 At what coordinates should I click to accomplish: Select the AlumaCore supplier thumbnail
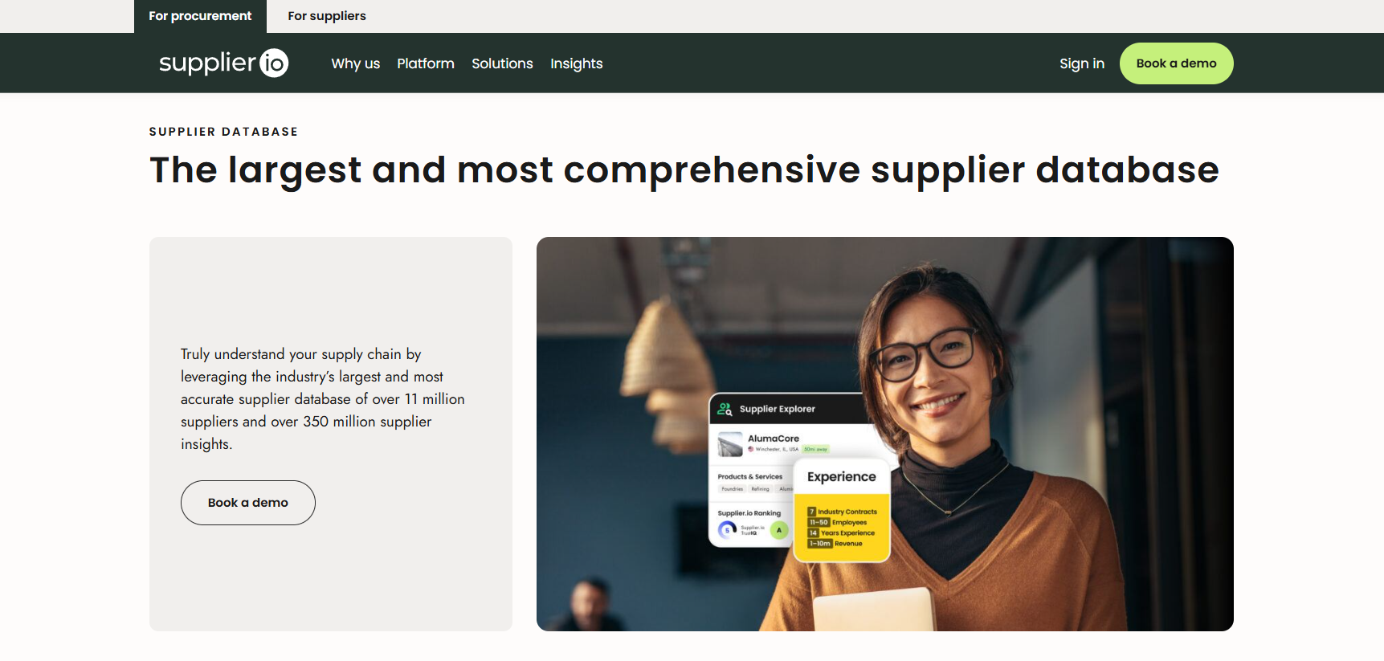[x=730, y=444]
